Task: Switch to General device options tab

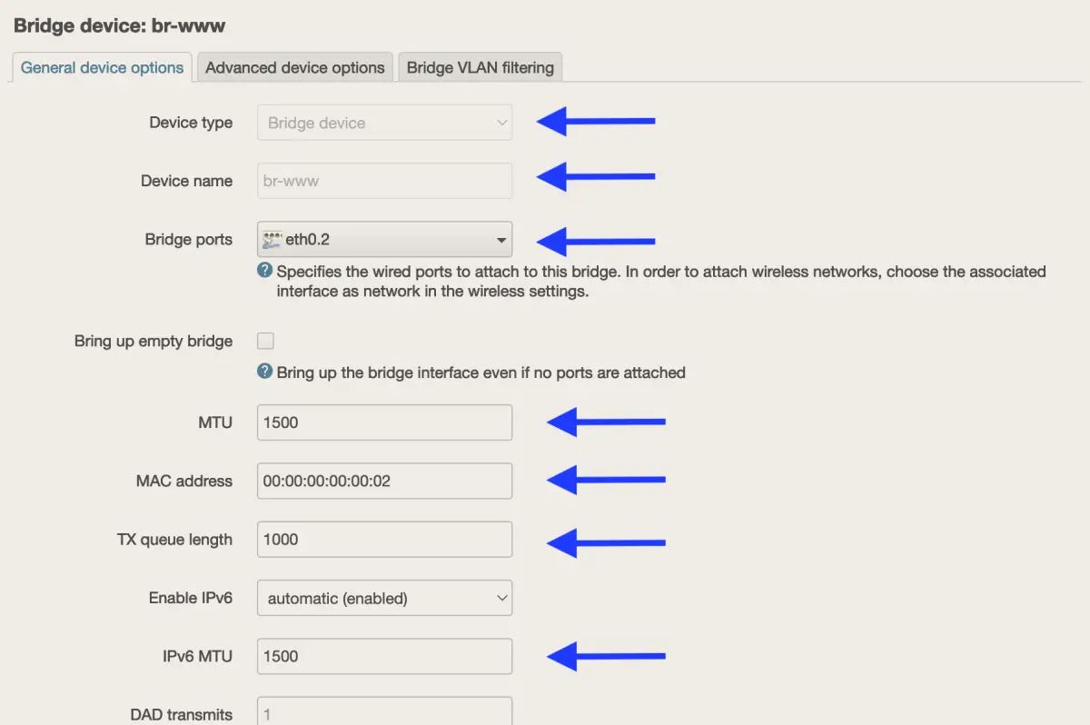Action: (102, 67)
